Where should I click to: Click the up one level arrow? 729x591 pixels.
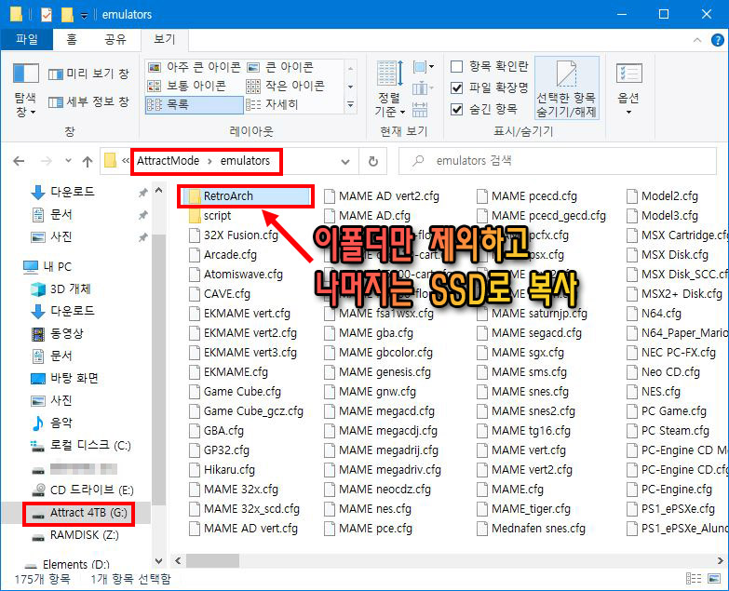[x=87, y=161]
